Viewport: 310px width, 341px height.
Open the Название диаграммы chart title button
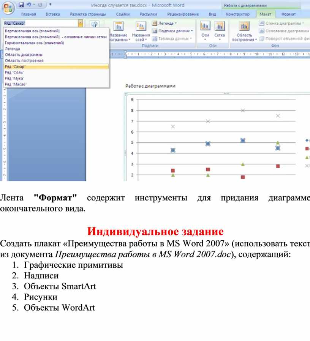(119, 31)
